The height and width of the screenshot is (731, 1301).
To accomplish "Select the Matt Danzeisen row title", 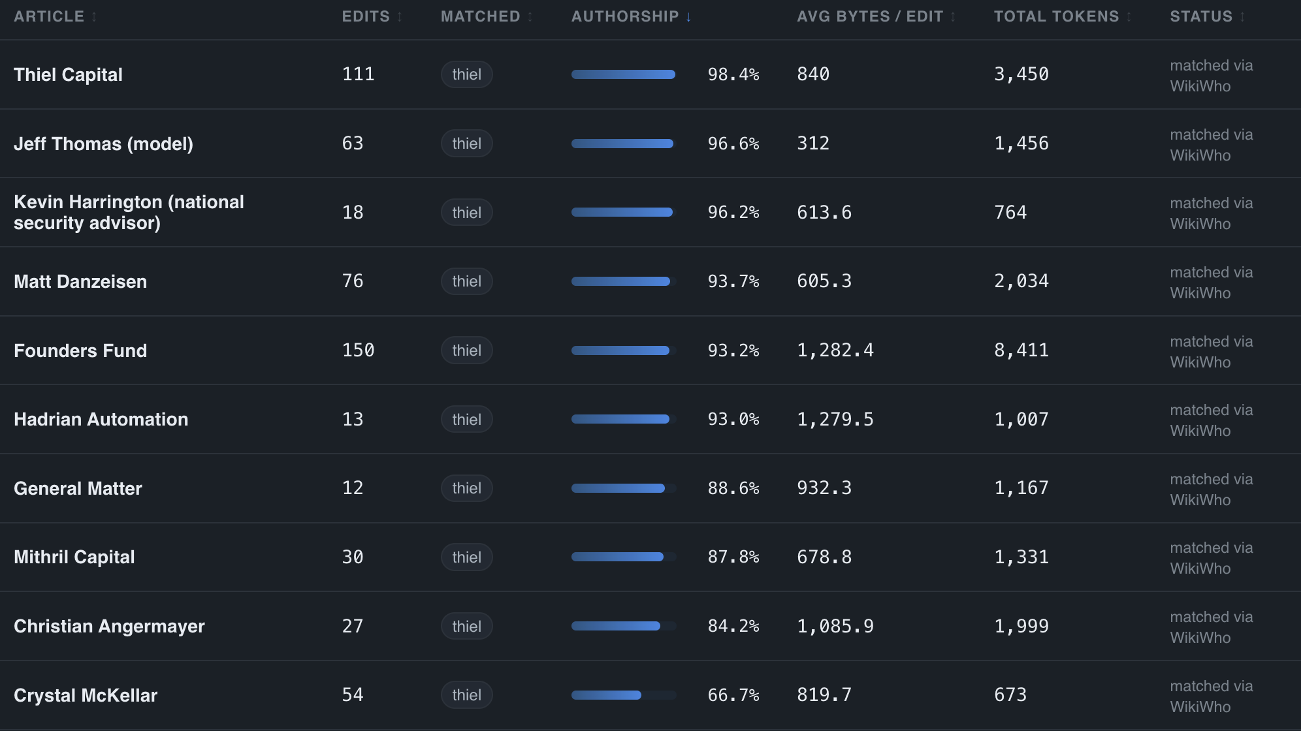I will point(80,282).
